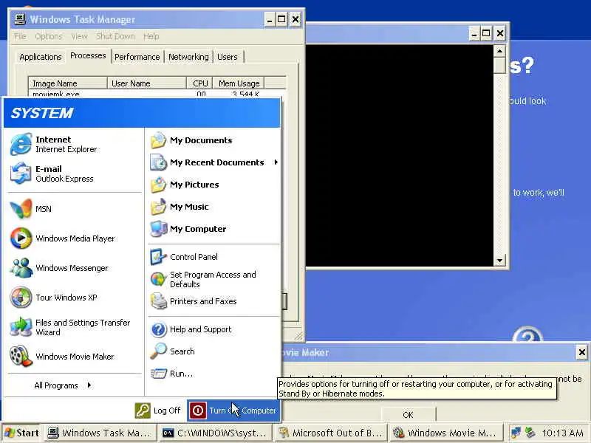Open Files and Settings Transfer Wizard
Image resolution: width=591 pixels, height=443 pixels.
pyautogui.click(x=70, y=327)
